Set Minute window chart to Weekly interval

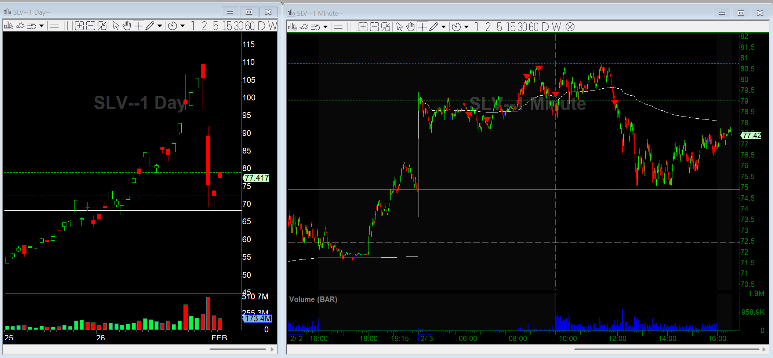point(556,27)
